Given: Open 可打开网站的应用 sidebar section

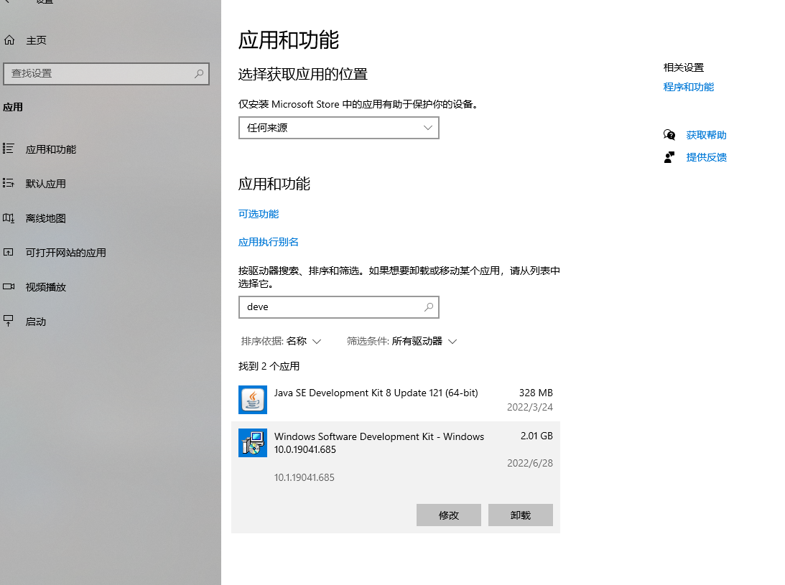Looking at the screenshot, I should point(65,253).
